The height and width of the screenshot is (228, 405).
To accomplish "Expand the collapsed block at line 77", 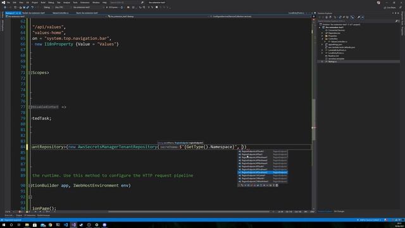I will (x=30, y=107).
